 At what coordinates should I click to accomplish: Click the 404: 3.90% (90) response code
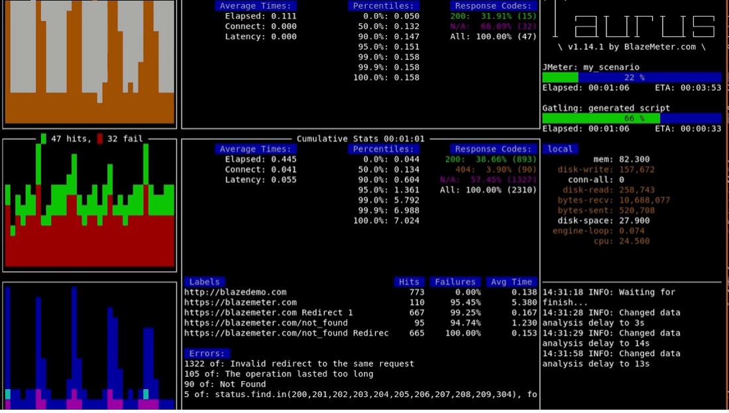point(496,169)
